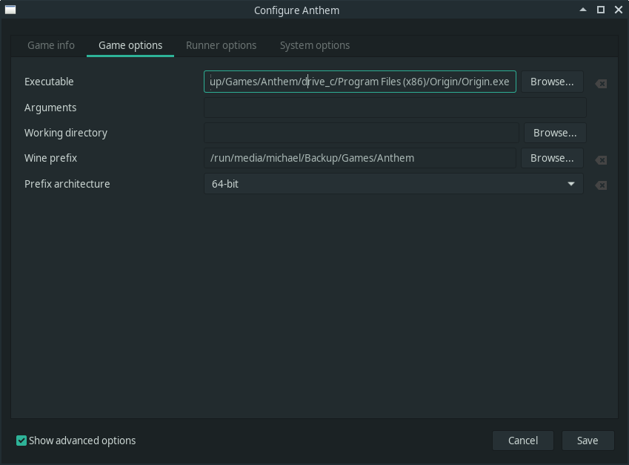This screenshot has height=465, width=629.
Task: Go to the System options tab
Action: (315, 45)
